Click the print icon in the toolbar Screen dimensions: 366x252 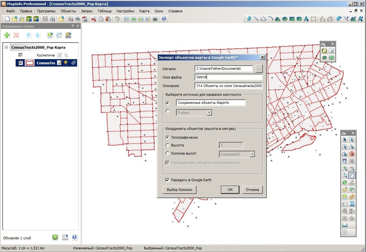(78, 19)
